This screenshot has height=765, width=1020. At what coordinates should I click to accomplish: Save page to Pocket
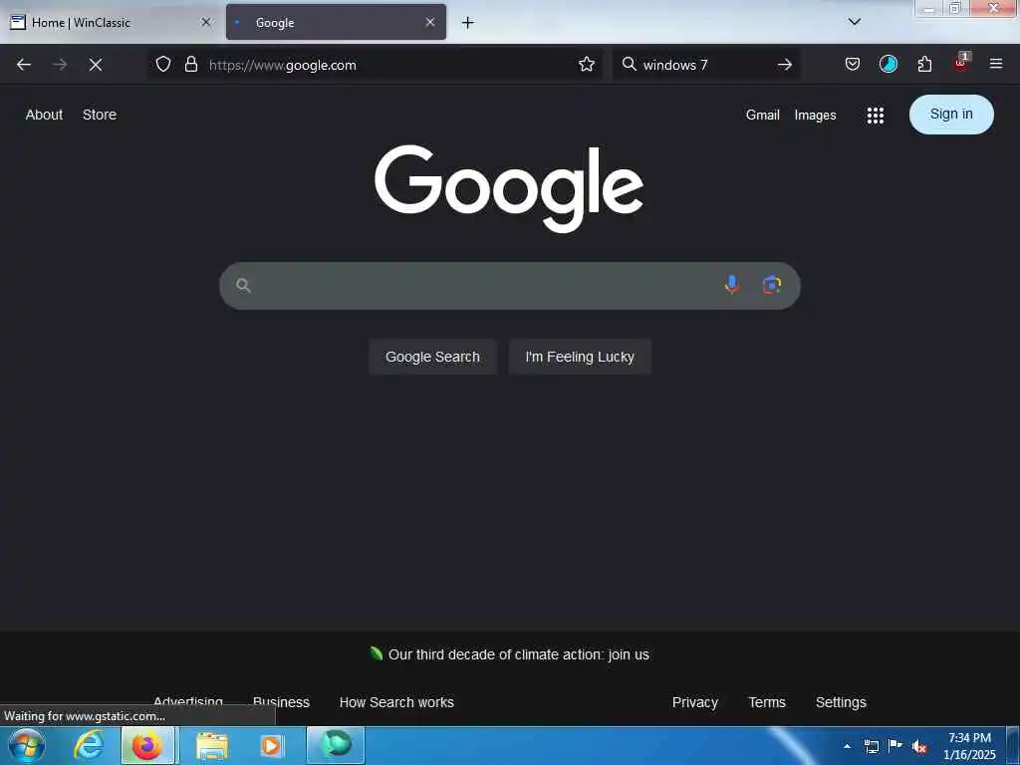[x=853, y=64]
